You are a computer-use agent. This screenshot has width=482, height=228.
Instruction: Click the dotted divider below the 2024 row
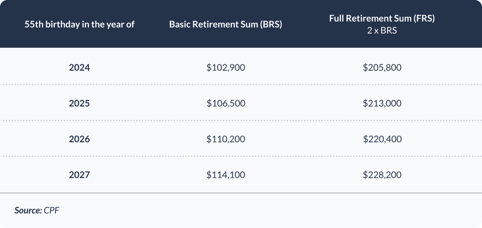pyautogui.click(x=241, y=85)
